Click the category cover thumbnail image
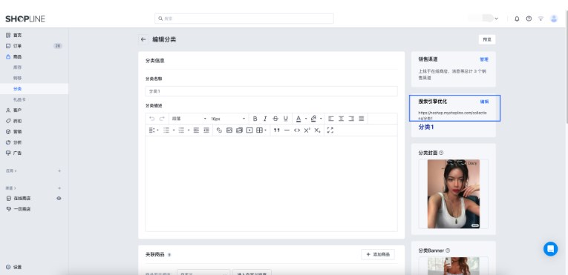 (x=454, y=194)
